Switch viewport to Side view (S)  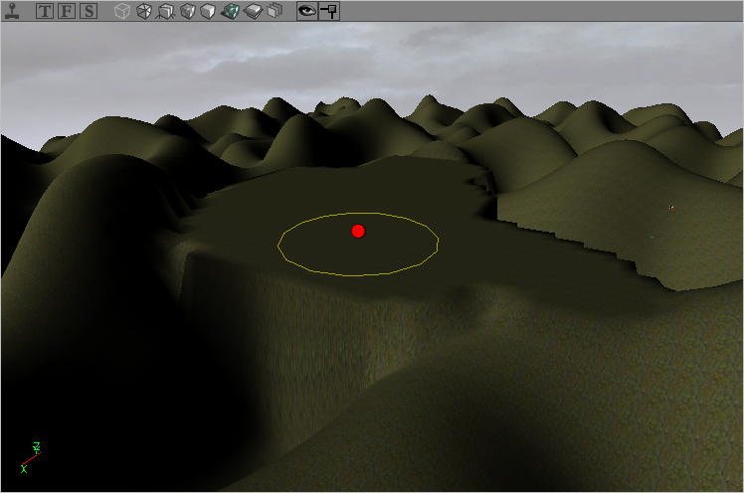(89, 12)
